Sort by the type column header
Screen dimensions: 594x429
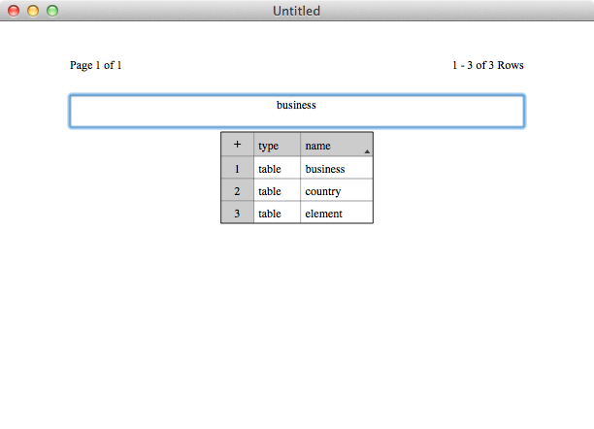[x=277, y=145]
